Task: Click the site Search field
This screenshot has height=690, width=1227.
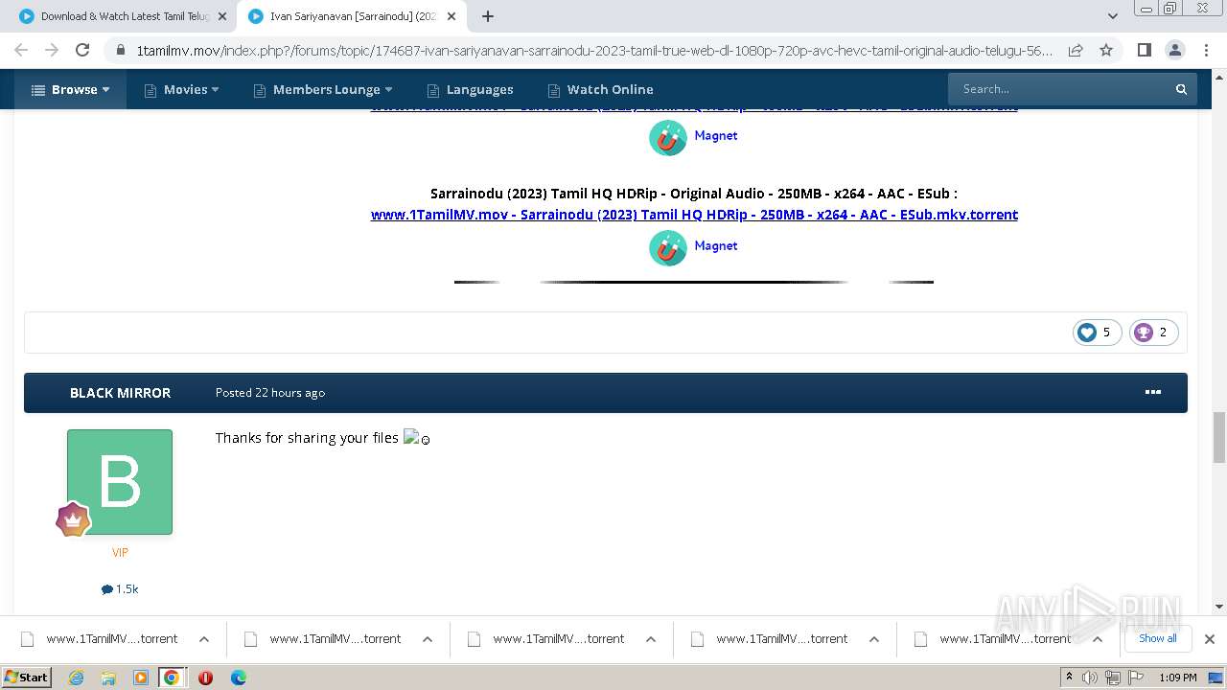Action: [x=1059, y=89]
